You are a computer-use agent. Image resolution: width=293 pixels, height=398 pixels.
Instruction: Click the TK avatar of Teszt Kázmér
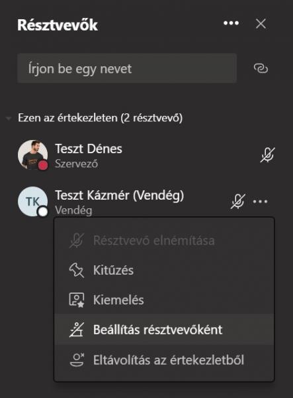coord(32,202)
